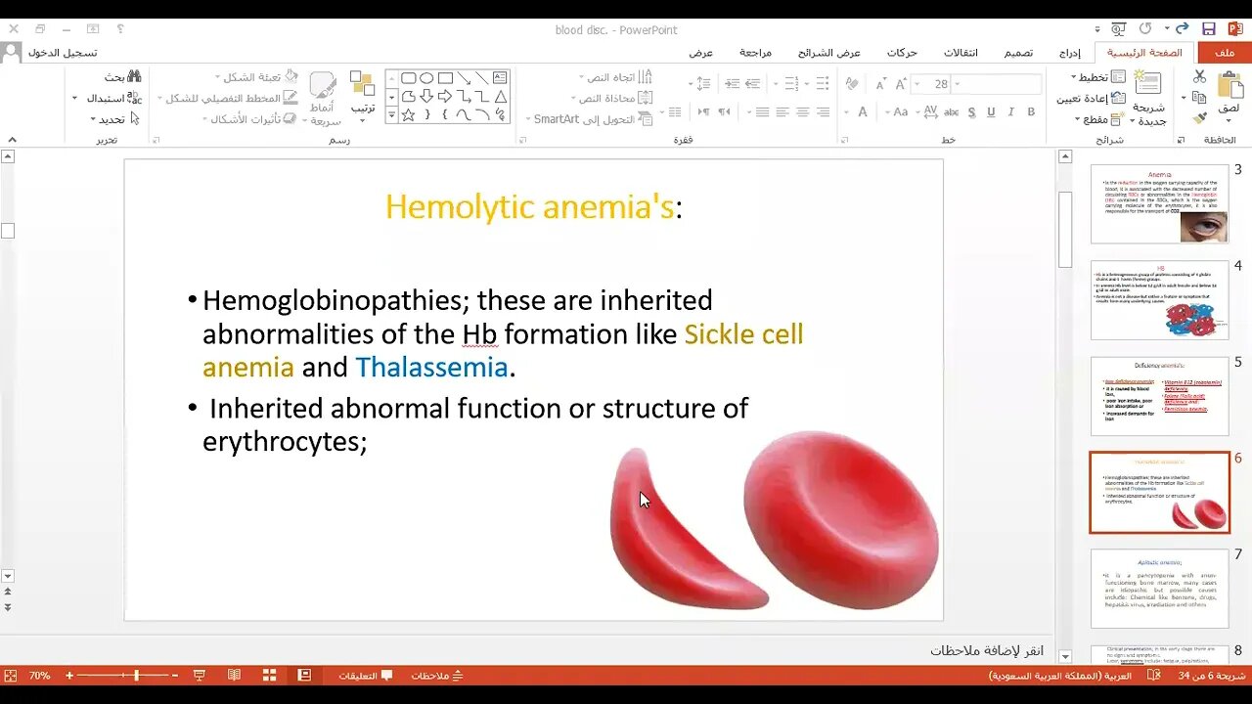1252x704 pixels.
Task: Click the Find (بحث) binoculars button
Action: pyautogui.click(x=122, y=77)
